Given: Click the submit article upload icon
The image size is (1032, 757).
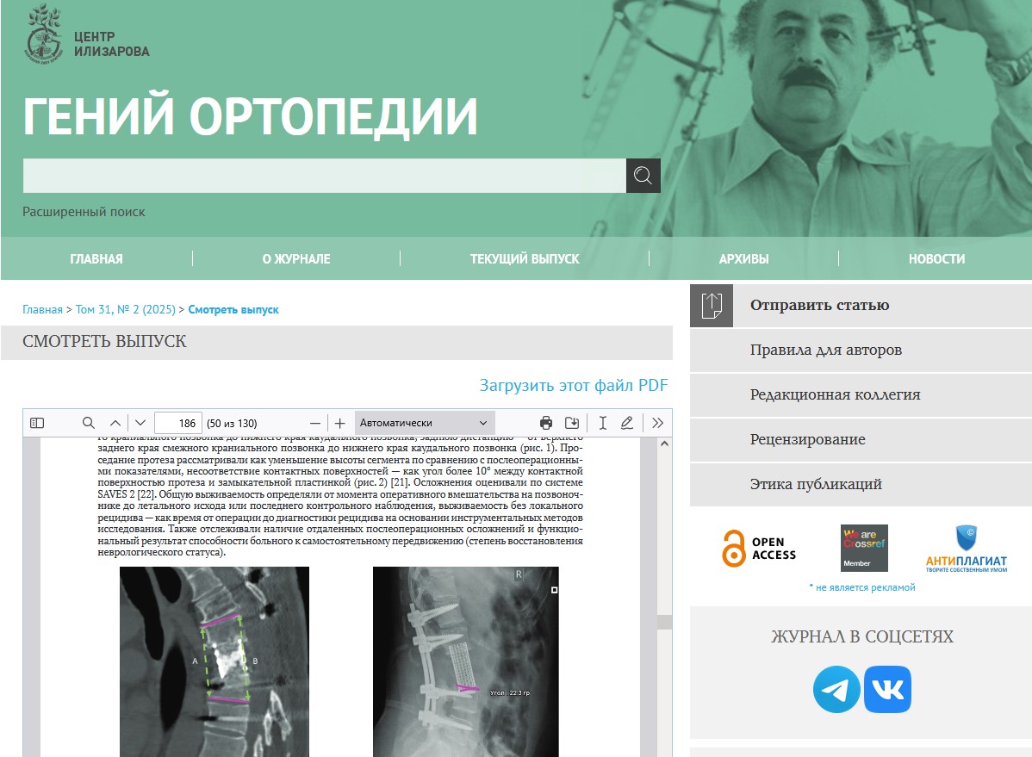Looking at the screenshot, I should 712,306.
